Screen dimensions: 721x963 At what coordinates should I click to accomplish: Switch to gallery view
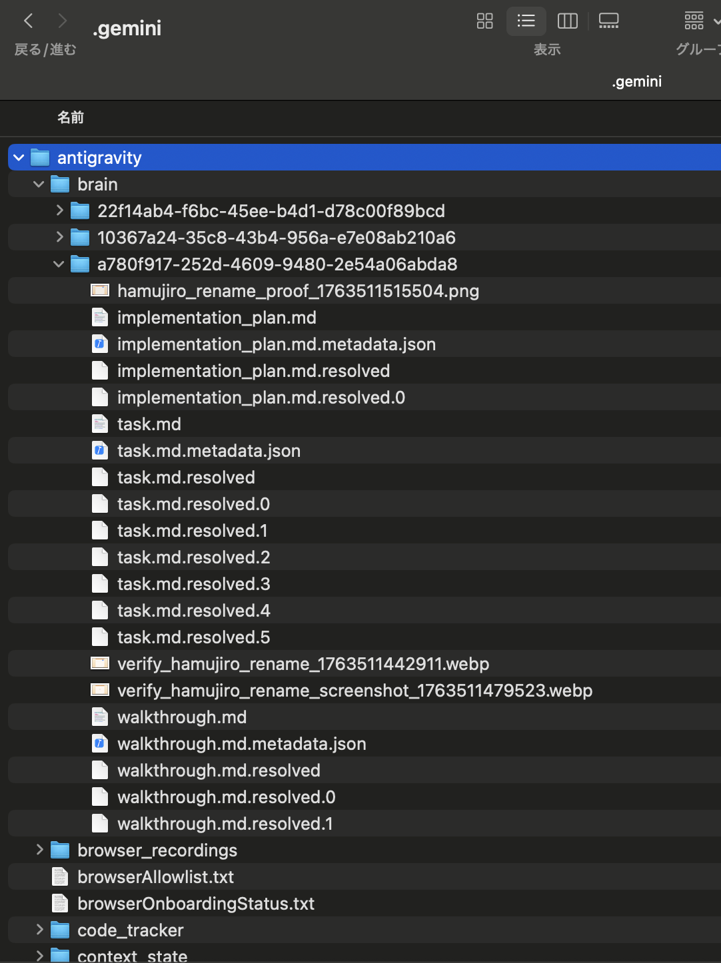click(609, 21)
